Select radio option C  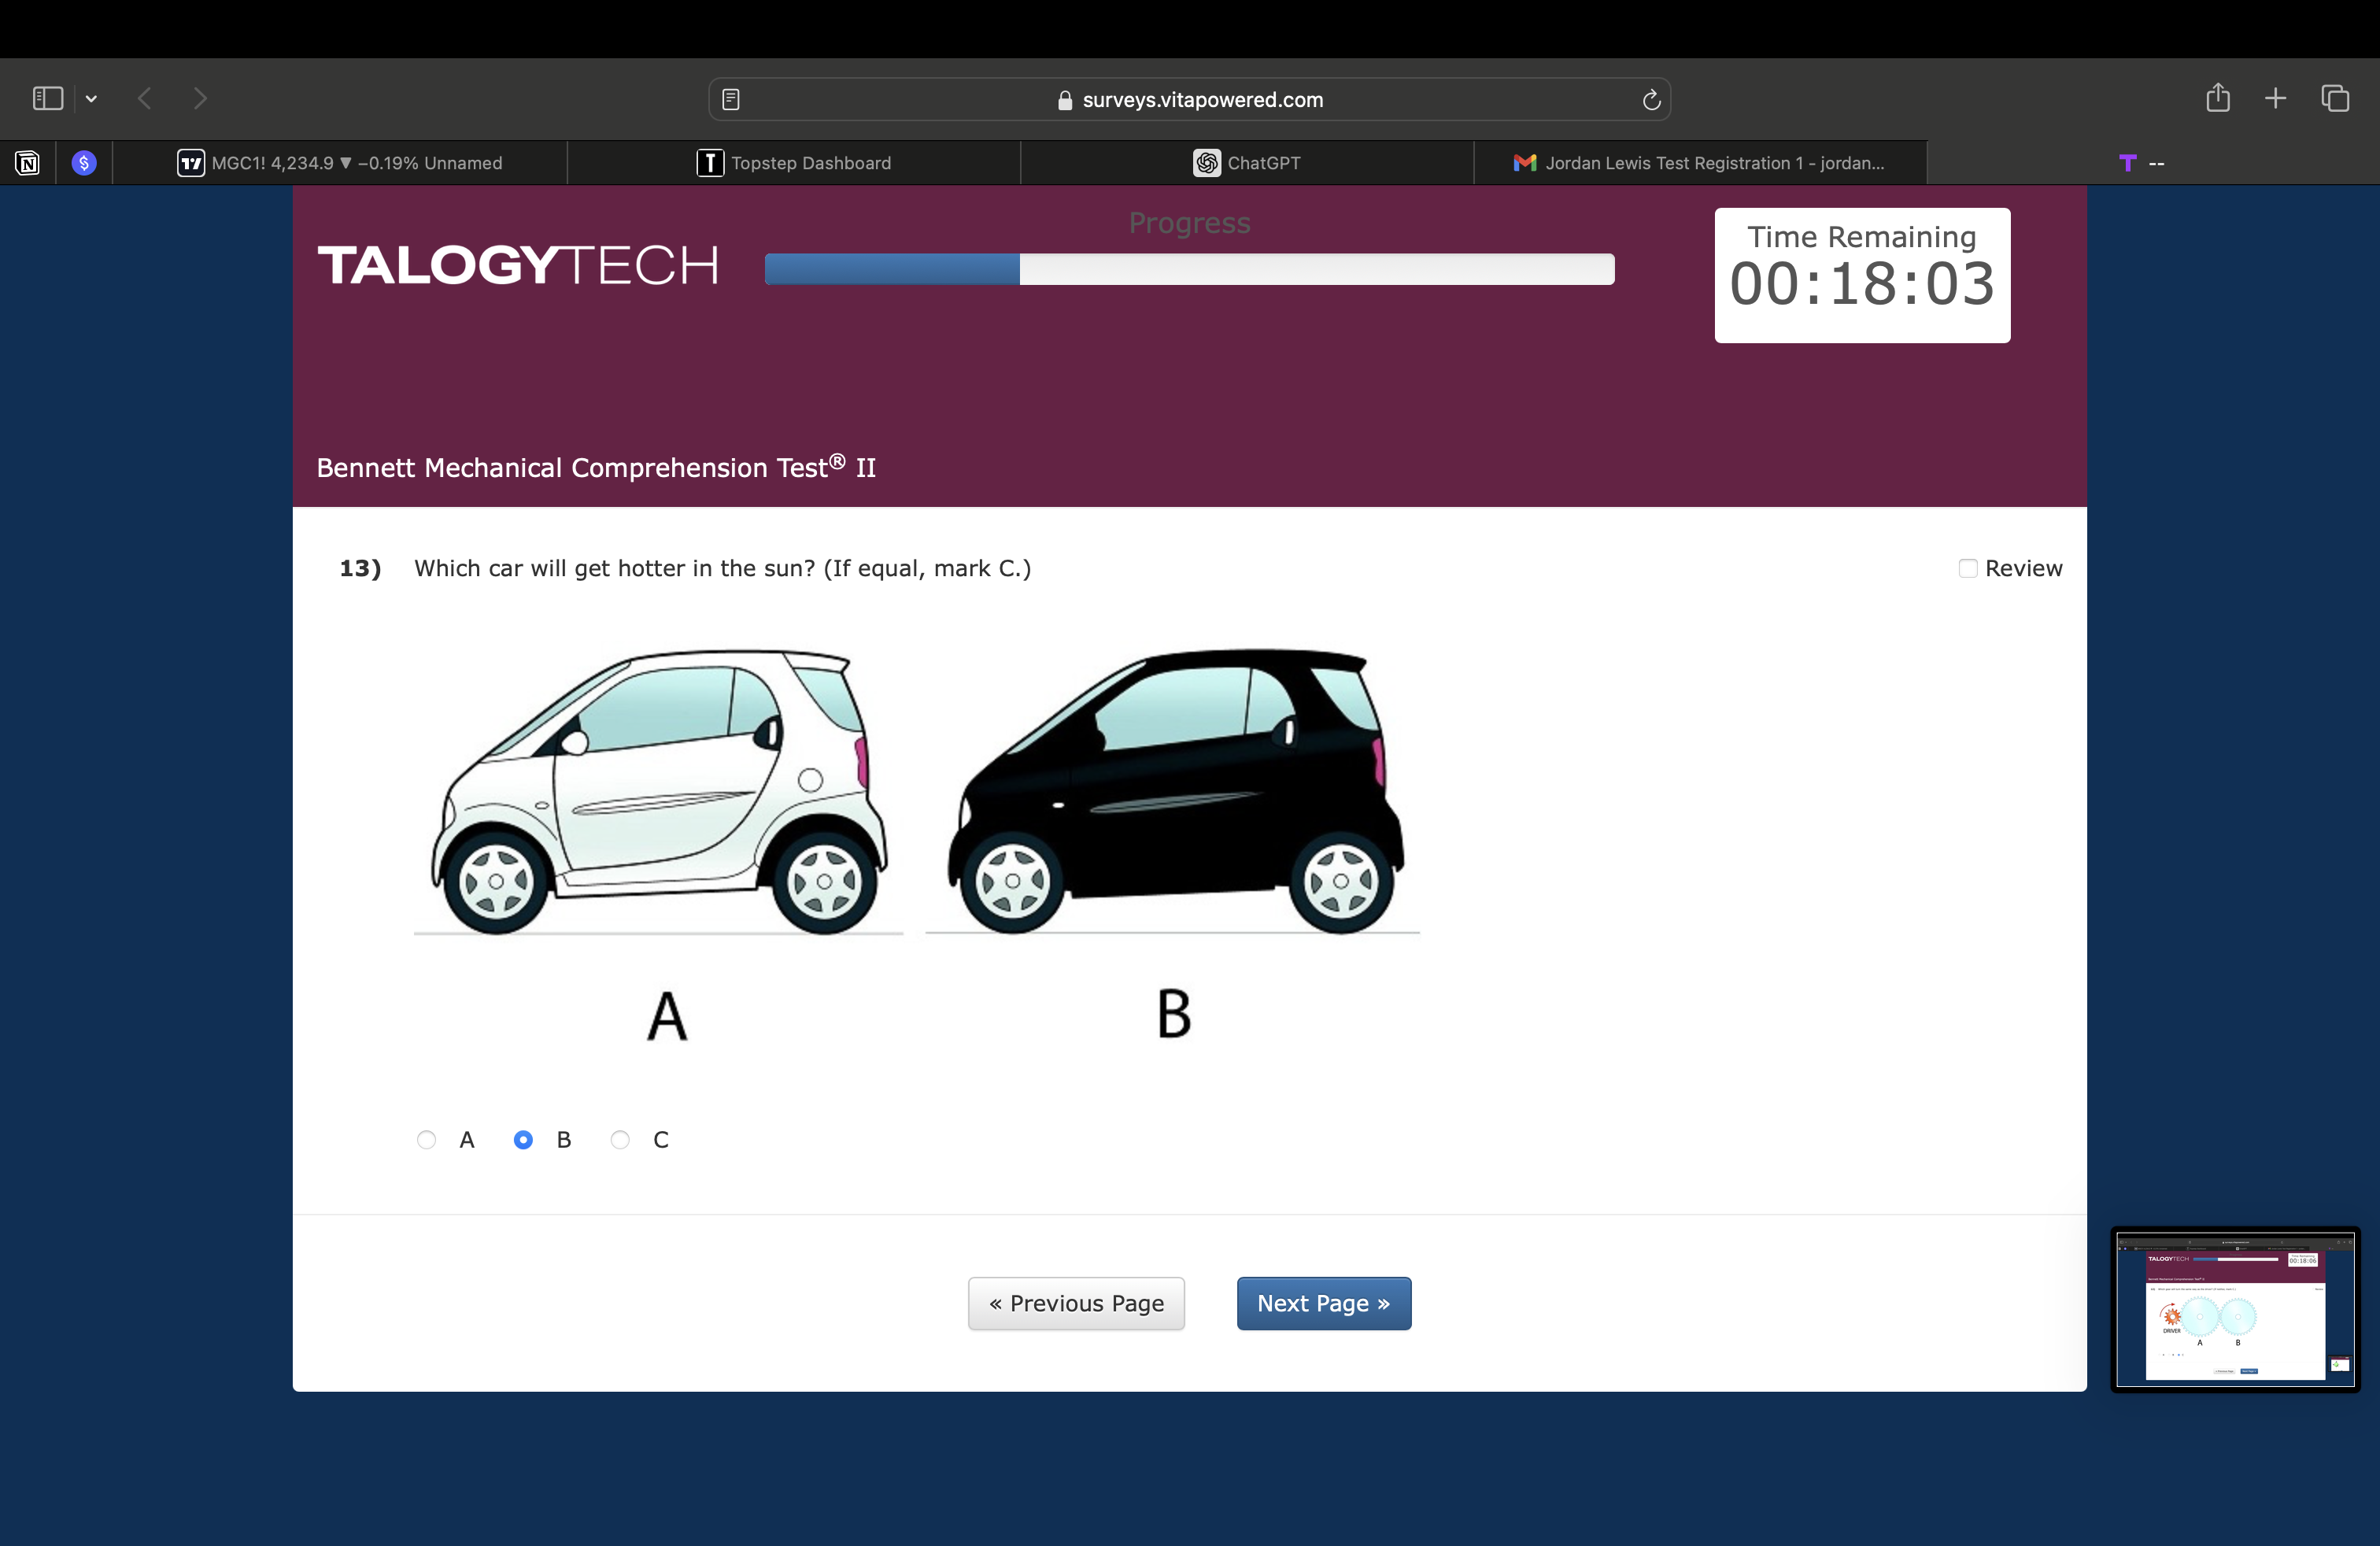coord(620,1140)
